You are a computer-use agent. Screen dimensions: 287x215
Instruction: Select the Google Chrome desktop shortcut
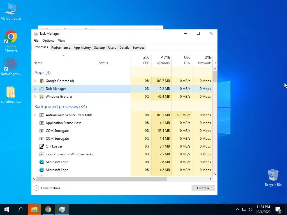pyautogui.click(x=11, y=41)
